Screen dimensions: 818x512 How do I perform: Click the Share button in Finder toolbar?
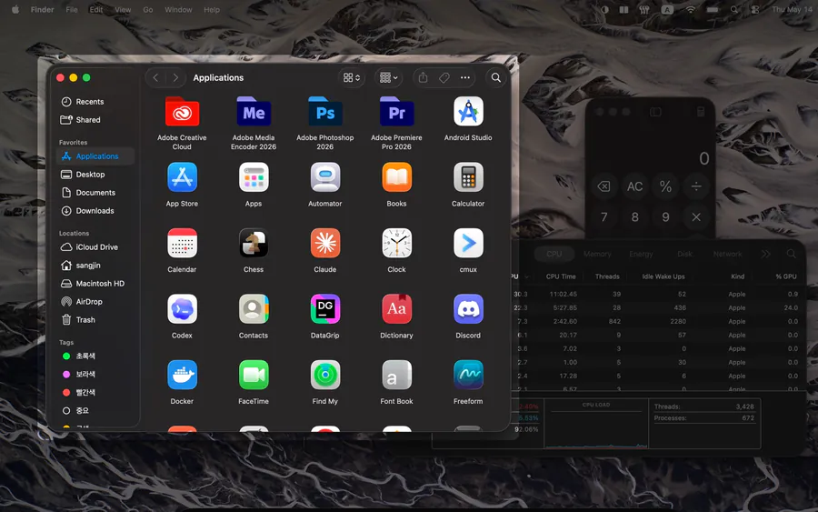tap(423, 78)
